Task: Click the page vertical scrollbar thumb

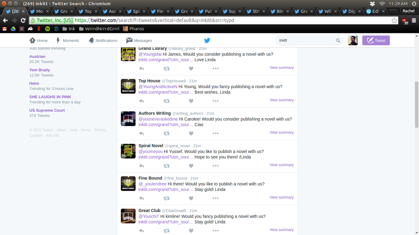Action: 416,104
